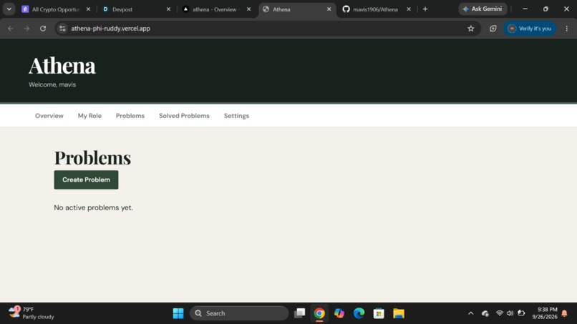Expand the tab search dropdown

pyautogui.click(x=9, y=9)
